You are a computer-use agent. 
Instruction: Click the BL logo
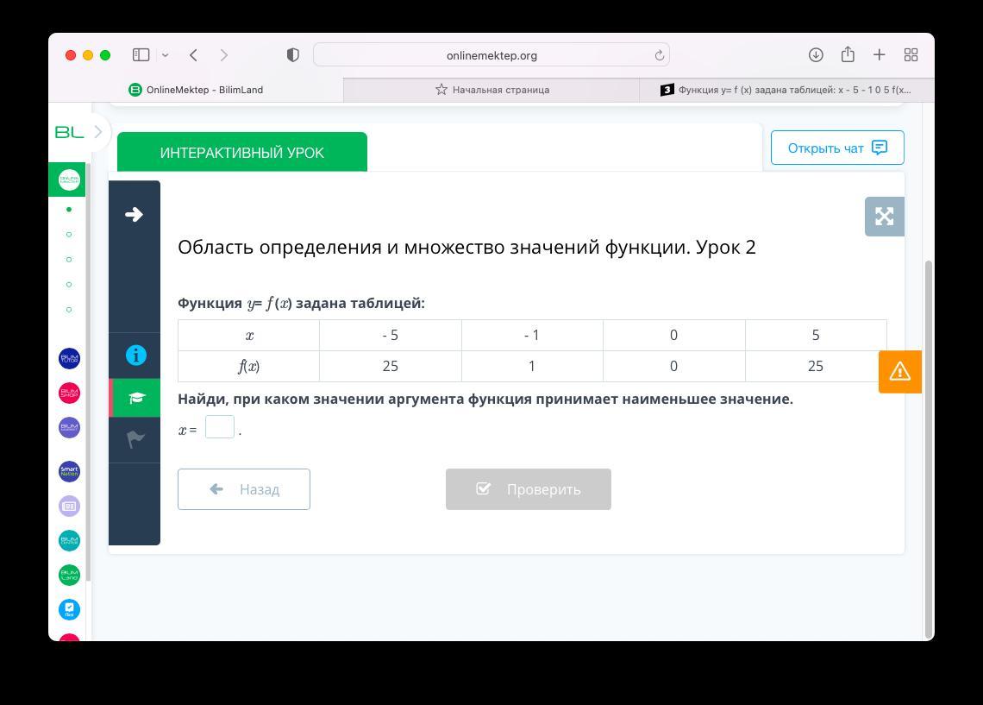tap(69, 132)
